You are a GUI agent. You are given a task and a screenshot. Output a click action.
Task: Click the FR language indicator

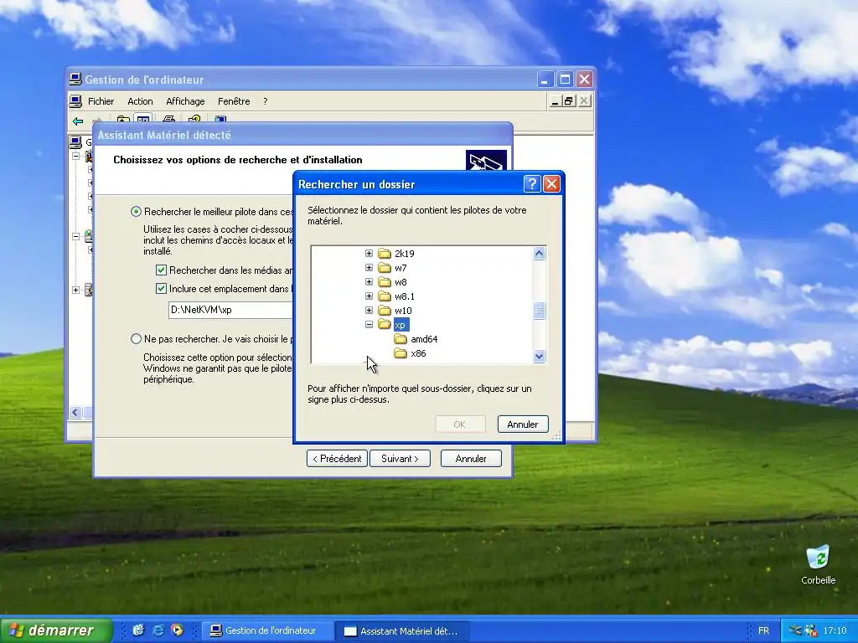(x=763, y=630)
